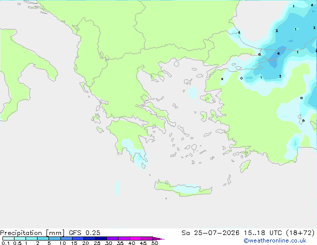Pick the 1–2 mm legend color box
Viewport: 317px width, 245px height.
31,238
